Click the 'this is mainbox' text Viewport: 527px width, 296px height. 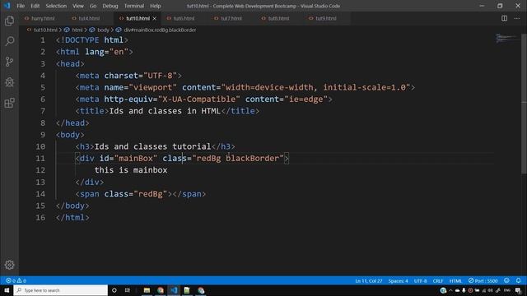pyautogui.click(x=131, y=170)
